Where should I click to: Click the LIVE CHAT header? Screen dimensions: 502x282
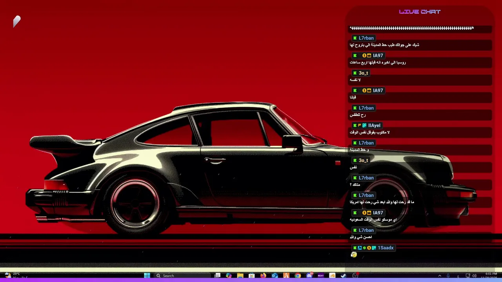tap(420, 12)
